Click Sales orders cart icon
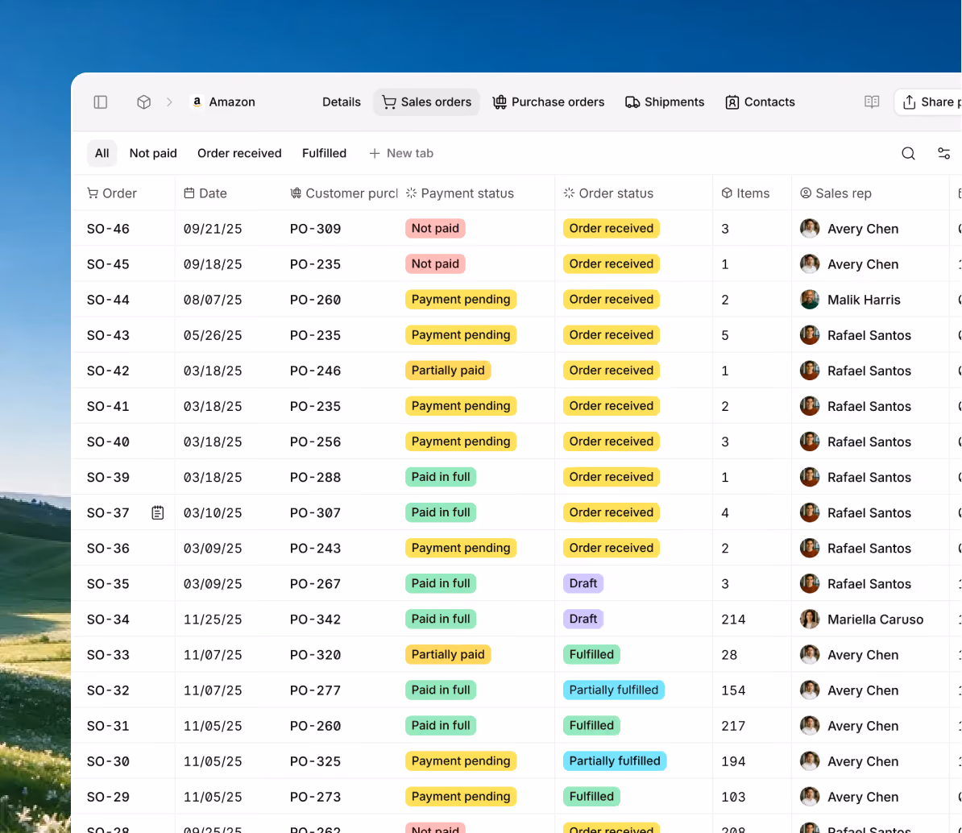This screenshot has height=833, width=962. [389, 102]
